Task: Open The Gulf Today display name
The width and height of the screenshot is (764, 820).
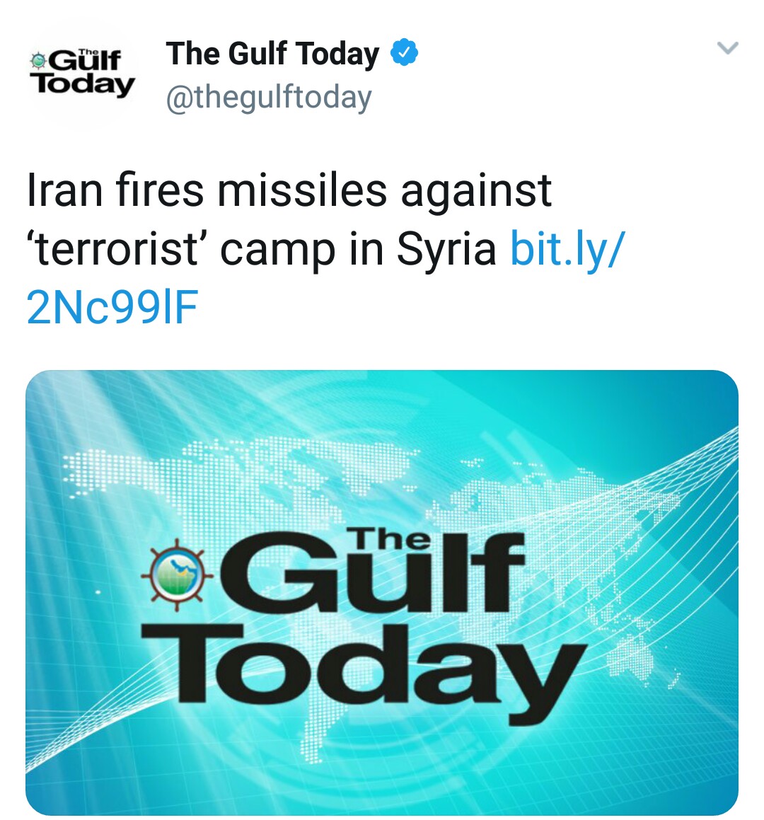Action: 272,54
